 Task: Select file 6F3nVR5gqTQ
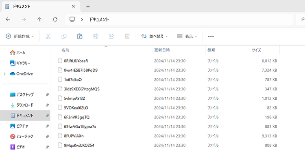click(76, 117)
